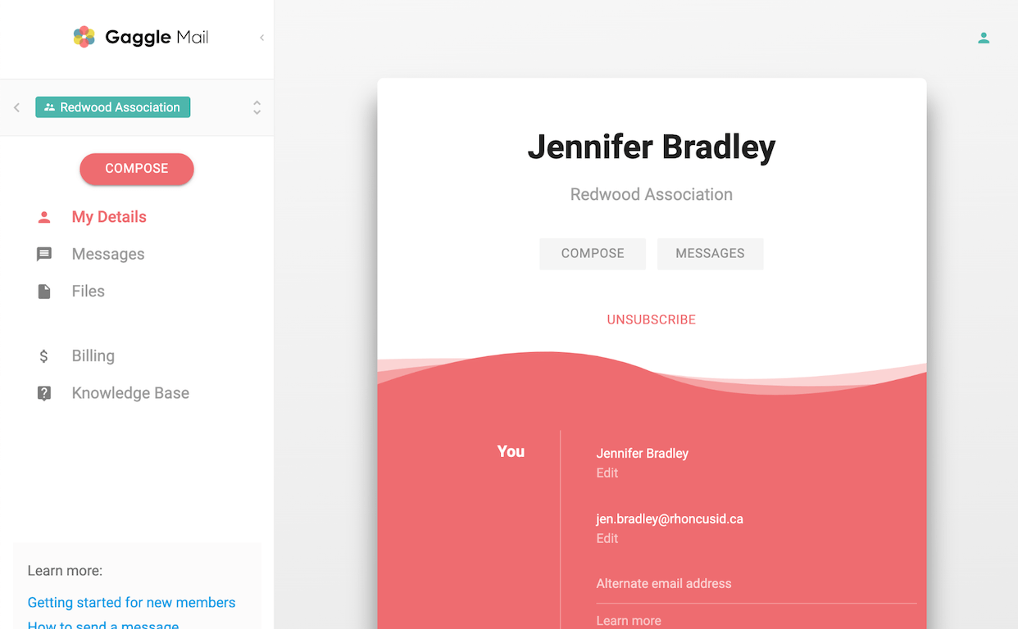Viewport: 1018px width, 629px height.
Task: Click the Files document icon
Action: 44,292
